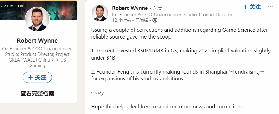
Task: Open the post author's small avatar photo
Action: [100, 13]
